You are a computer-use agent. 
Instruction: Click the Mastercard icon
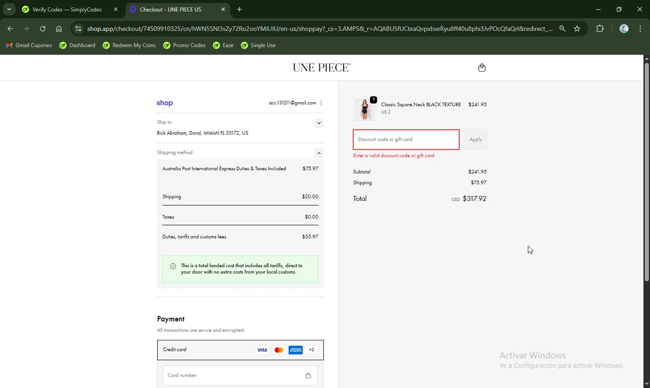(279, 350)
